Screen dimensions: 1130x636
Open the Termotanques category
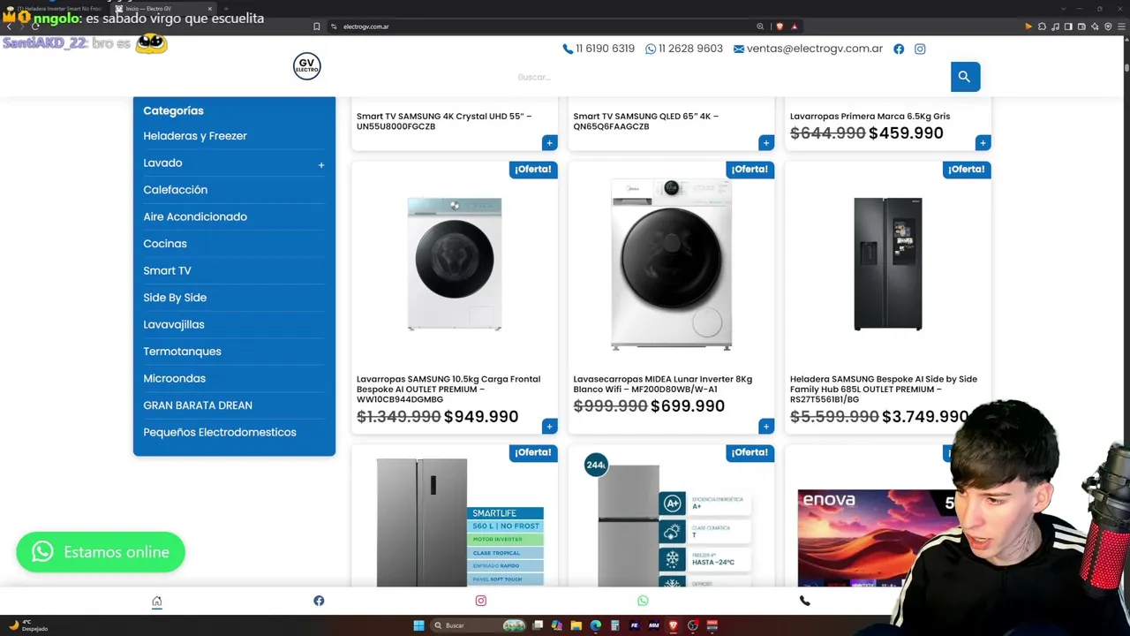tap(182, 352)
